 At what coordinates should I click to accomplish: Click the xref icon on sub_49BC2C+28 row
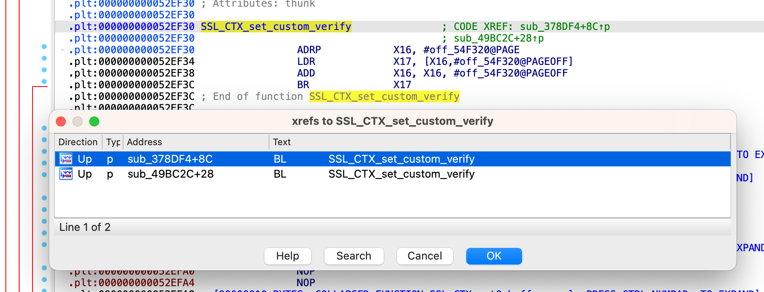click(66, 173)
